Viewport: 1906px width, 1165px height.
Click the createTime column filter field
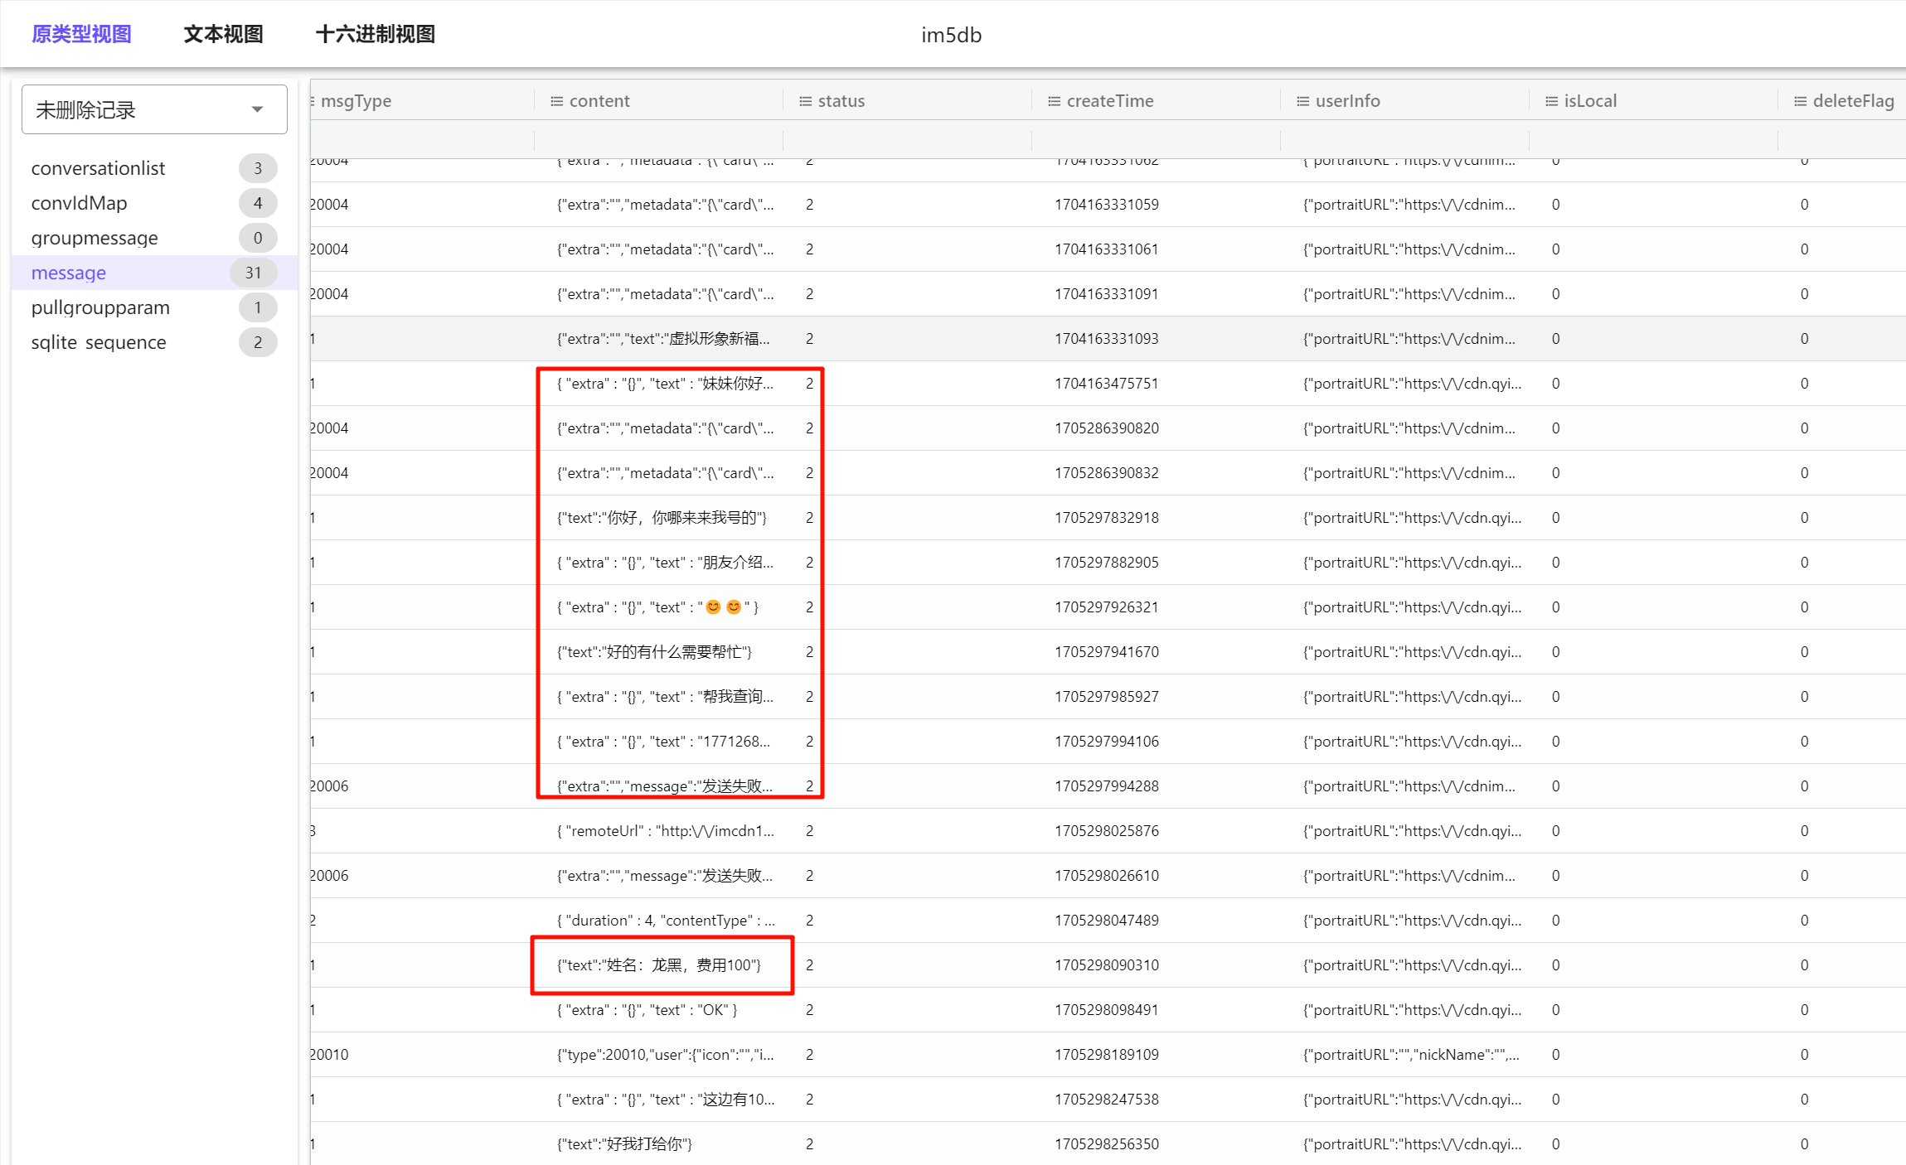click(1156, 139)
